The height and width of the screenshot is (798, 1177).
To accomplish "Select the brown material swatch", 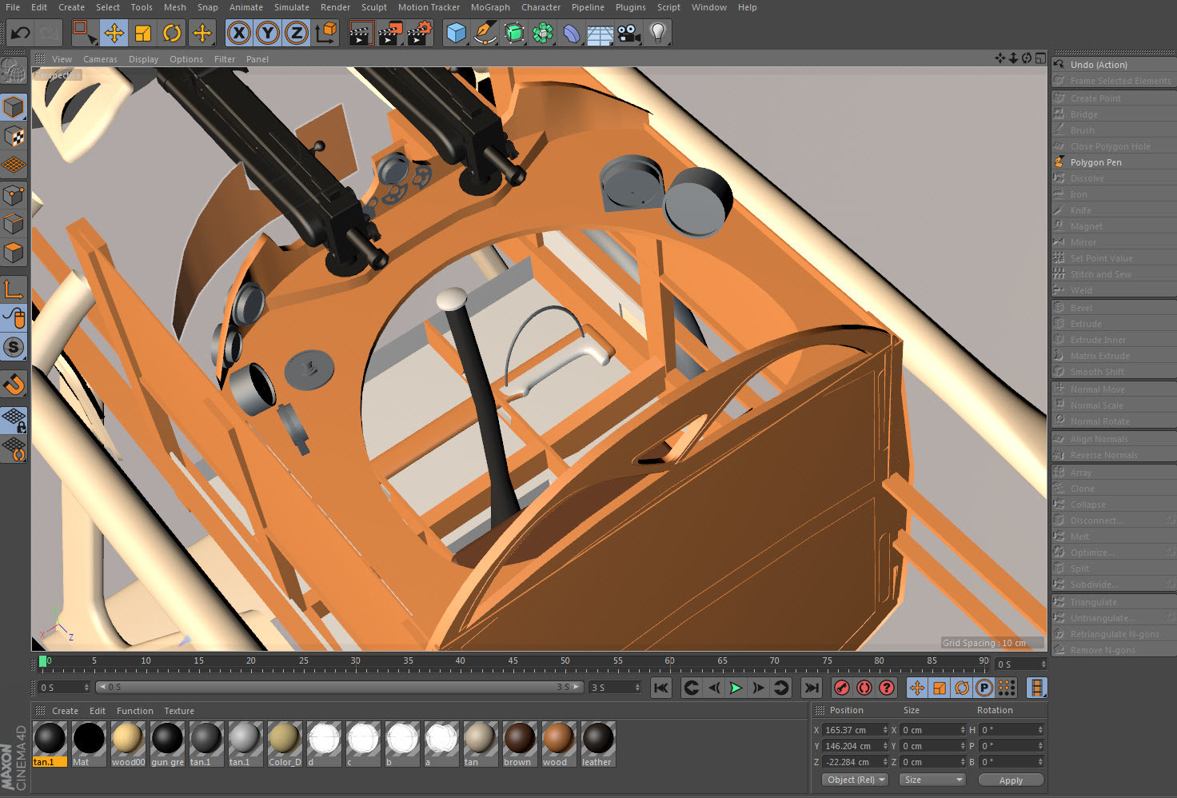I will pyautogui.click(x=519, y=744).
